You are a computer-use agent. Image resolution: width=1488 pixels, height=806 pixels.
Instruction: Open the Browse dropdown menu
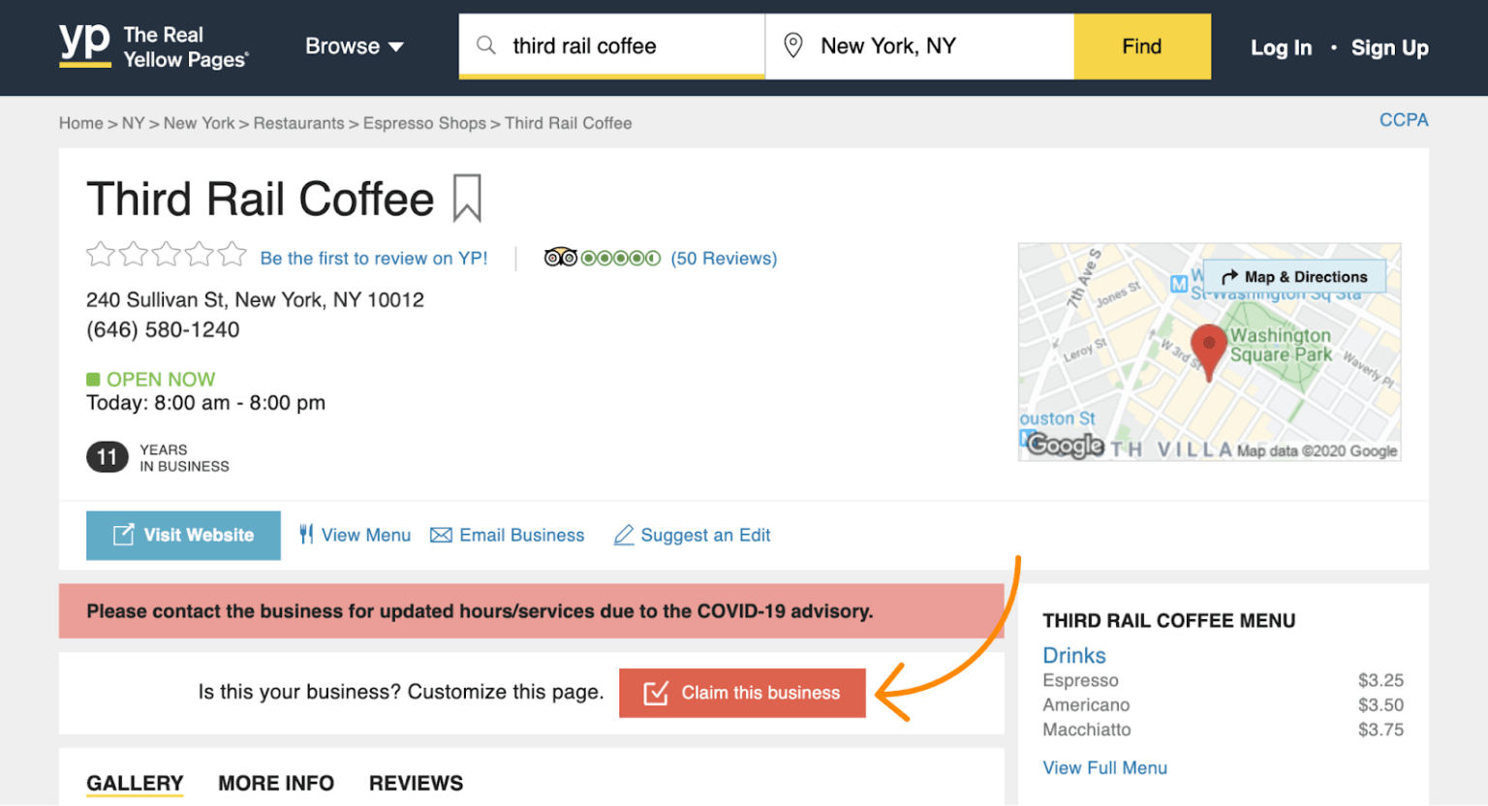point(355,46)
